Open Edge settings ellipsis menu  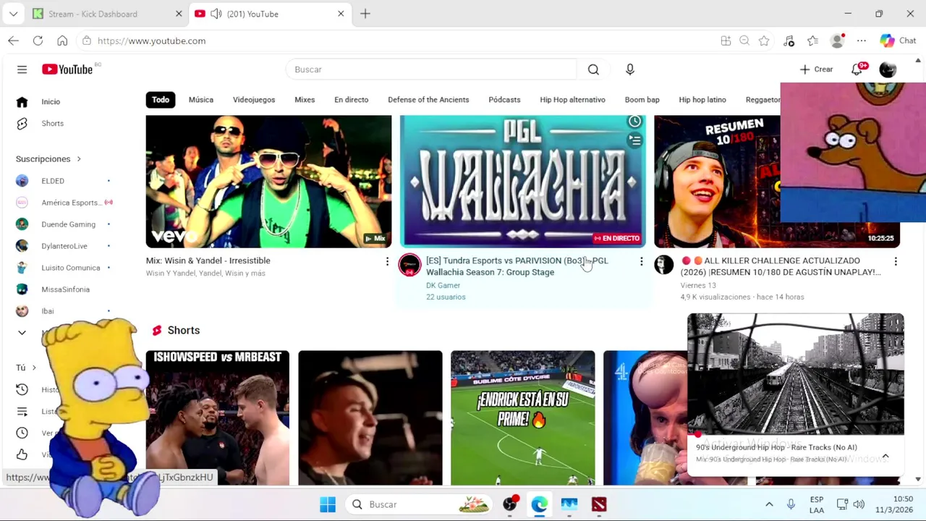(861, 41)
